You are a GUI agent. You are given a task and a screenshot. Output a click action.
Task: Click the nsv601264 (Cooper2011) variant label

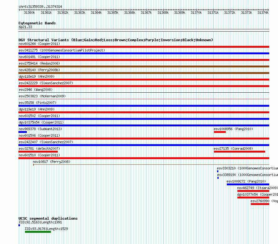[39, 44]
